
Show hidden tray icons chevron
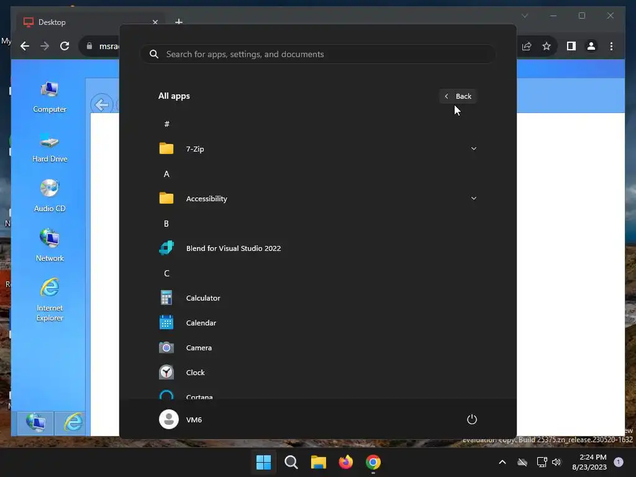pos(502,462)
